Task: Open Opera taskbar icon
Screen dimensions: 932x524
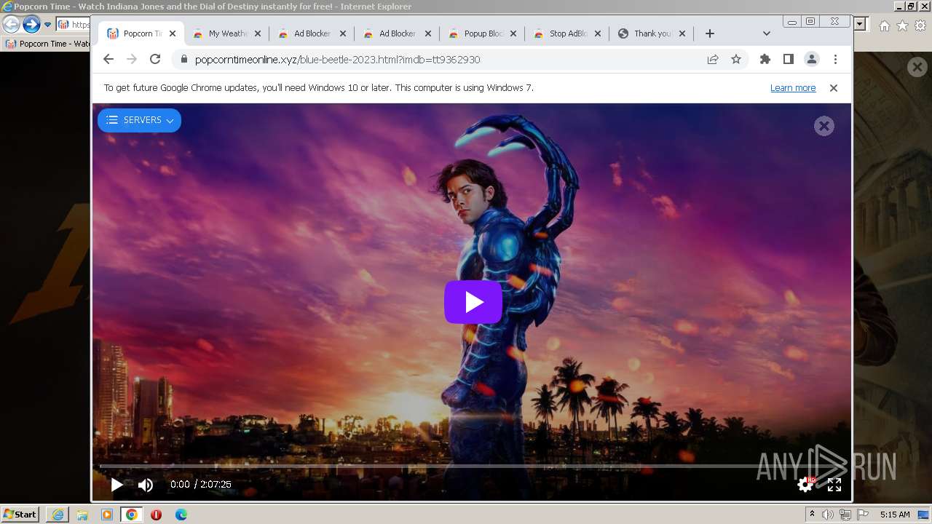Action: coord(156,515)
